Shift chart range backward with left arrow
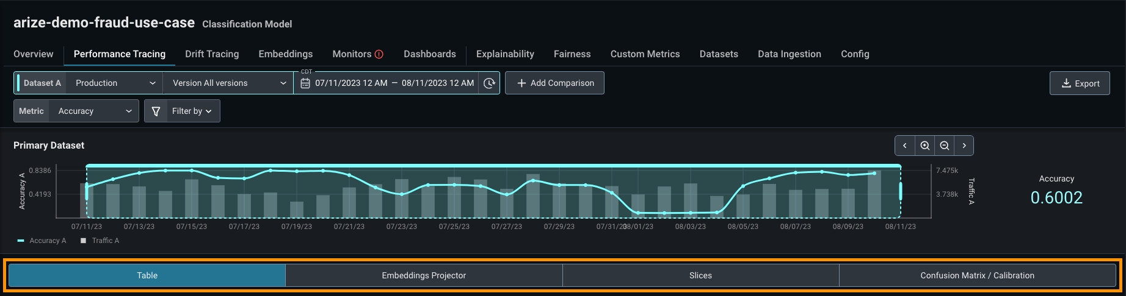The image size is (1126, 296). click(905, 146)
